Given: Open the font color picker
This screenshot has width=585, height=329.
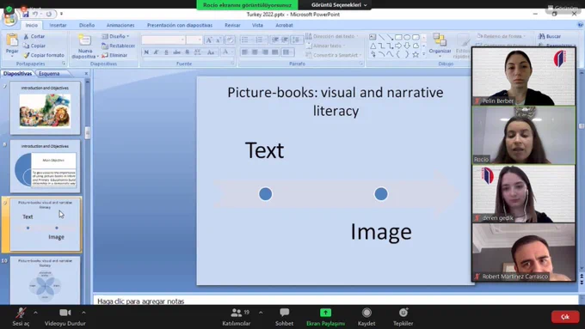Looking at the screenshot, I should (x=227, y=52).
